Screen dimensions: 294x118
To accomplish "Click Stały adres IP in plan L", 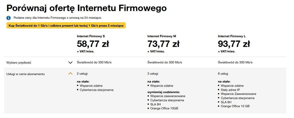I will point(230,90).
